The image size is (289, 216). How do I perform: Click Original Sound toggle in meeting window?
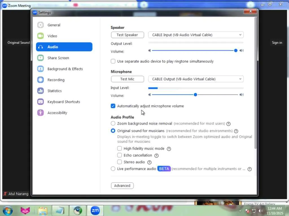pyautogui.click(x=18, y=43)
